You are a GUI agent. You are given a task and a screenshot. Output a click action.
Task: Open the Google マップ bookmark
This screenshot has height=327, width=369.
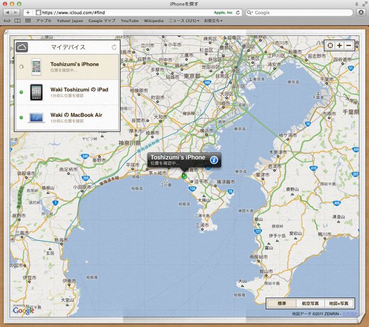(102, 21)
